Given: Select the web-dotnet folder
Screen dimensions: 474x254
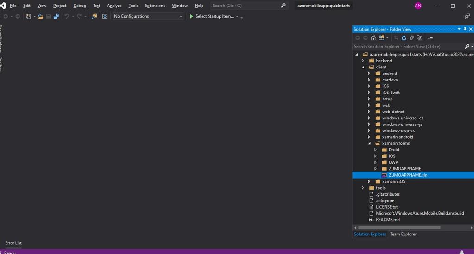Looking at the screenshot, I should pyautogui.click(x=393, y=112).
